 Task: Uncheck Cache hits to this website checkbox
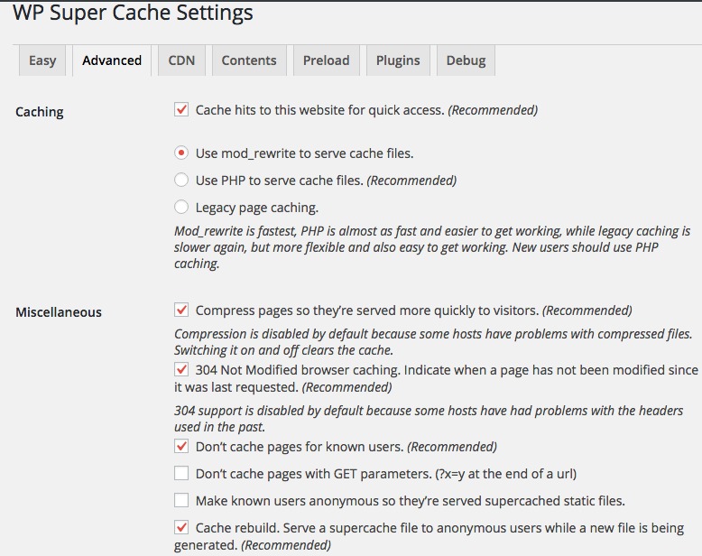coord(181,110)
